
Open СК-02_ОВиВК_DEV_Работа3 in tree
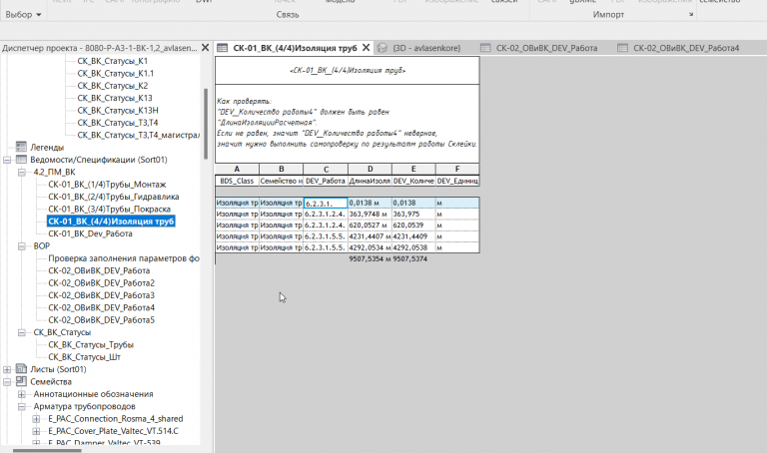[x=101, y=295]
